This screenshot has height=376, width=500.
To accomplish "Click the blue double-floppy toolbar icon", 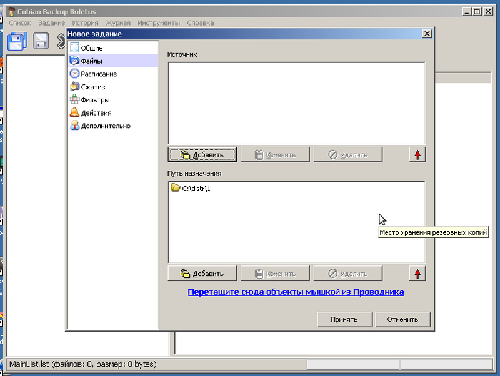I will pyautogui.click(x=16, y=41).
